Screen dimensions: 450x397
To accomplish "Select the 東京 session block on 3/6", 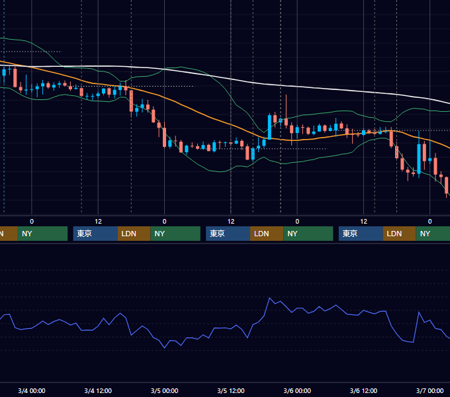I will tap(361, 234).
